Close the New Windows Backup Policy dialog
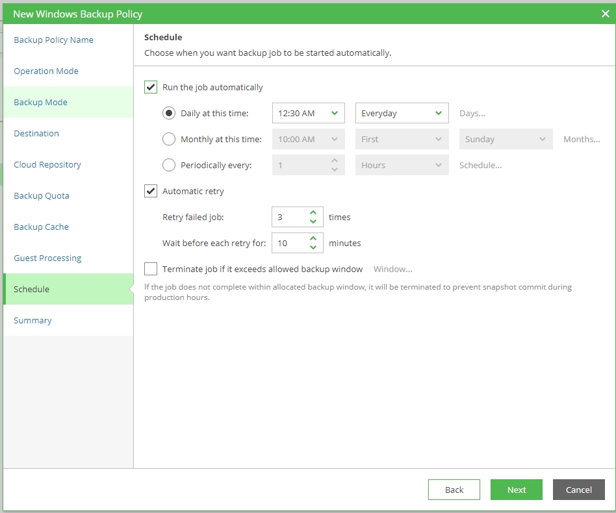The image size is (616, 513). click(x=605, y=14)
